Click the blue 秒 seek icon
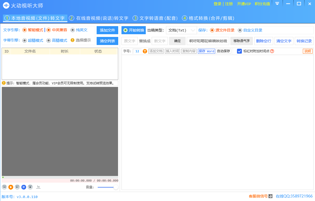Image resolution: width=315 pixels, height=201 pixels. coord(24,187)
